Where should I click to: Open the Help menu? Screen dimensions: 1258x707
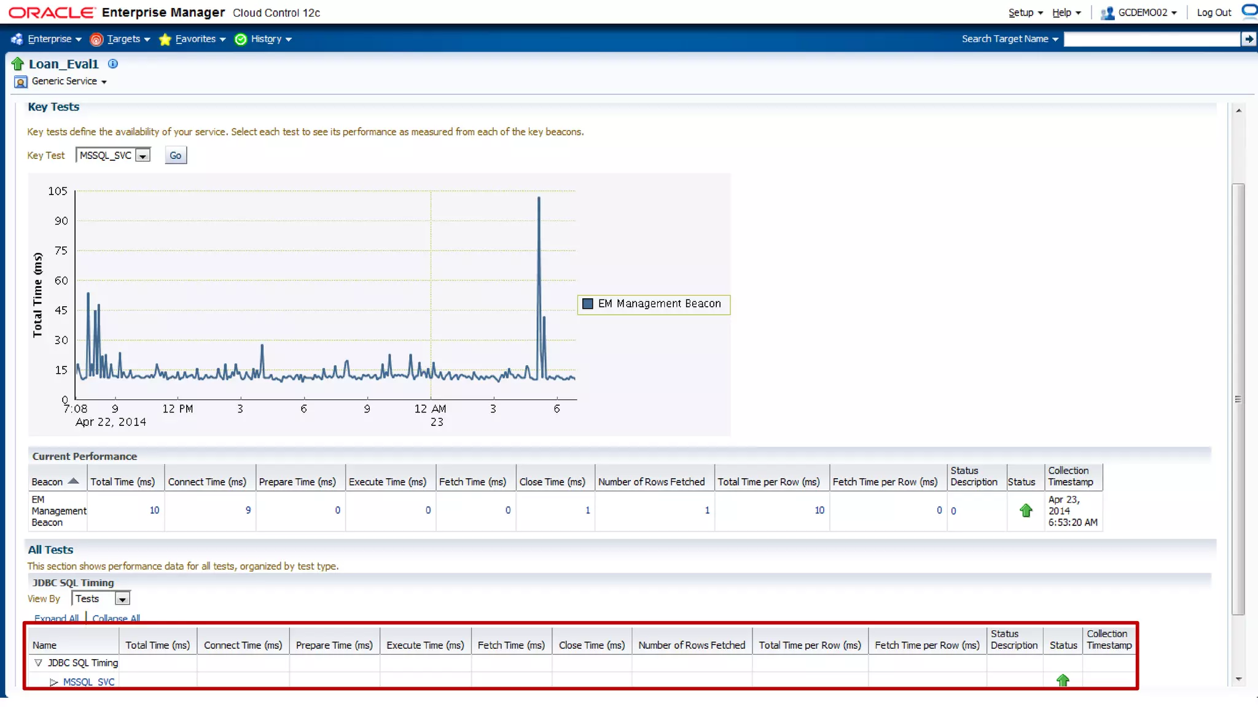pos(1066,12)
